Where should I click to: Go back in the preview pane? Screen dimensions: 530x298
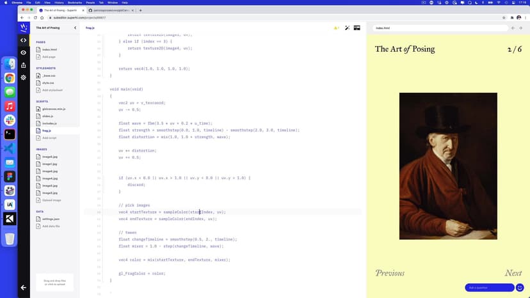tap(512, 28)
